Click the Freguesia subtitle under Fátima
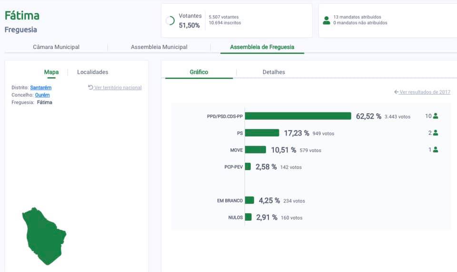The width and height of the screenshot is (457, 272). [20, 29]
